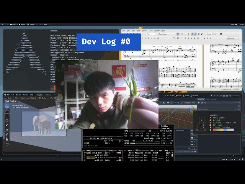Select Godot's Inspector tab
Image resolution: width=245 pixels, height=184 pixels.
[x=201, y=99]
